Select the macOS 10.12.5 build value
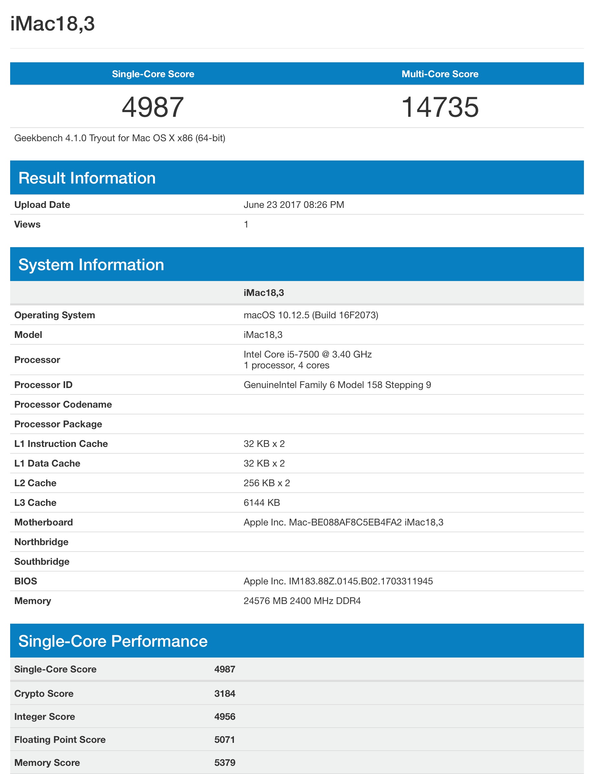This screenshot has height=774, width=589. pos(311,315)
